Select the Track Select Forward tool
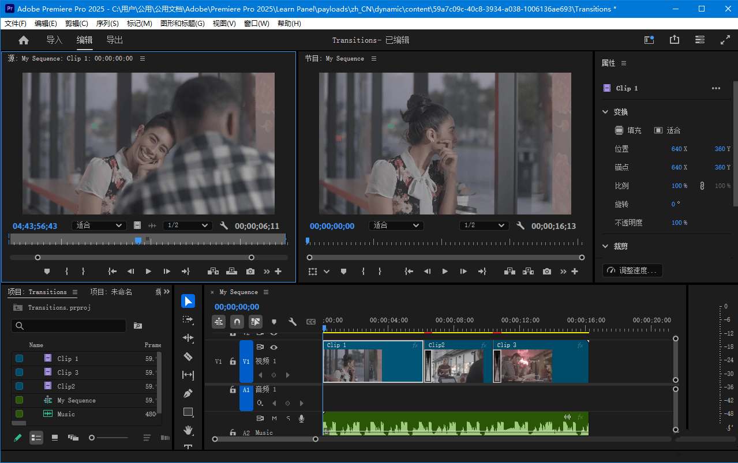This screenshot has width=738, height=463. tap(188, 319)
